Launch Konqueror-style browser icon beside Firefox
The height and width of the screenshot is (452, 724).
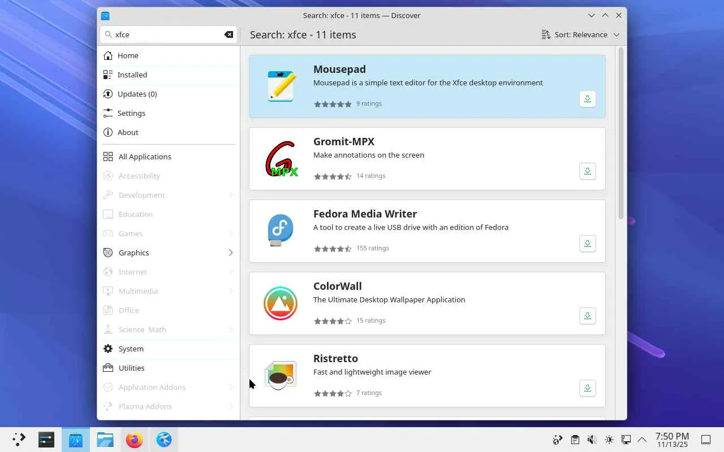164,440
